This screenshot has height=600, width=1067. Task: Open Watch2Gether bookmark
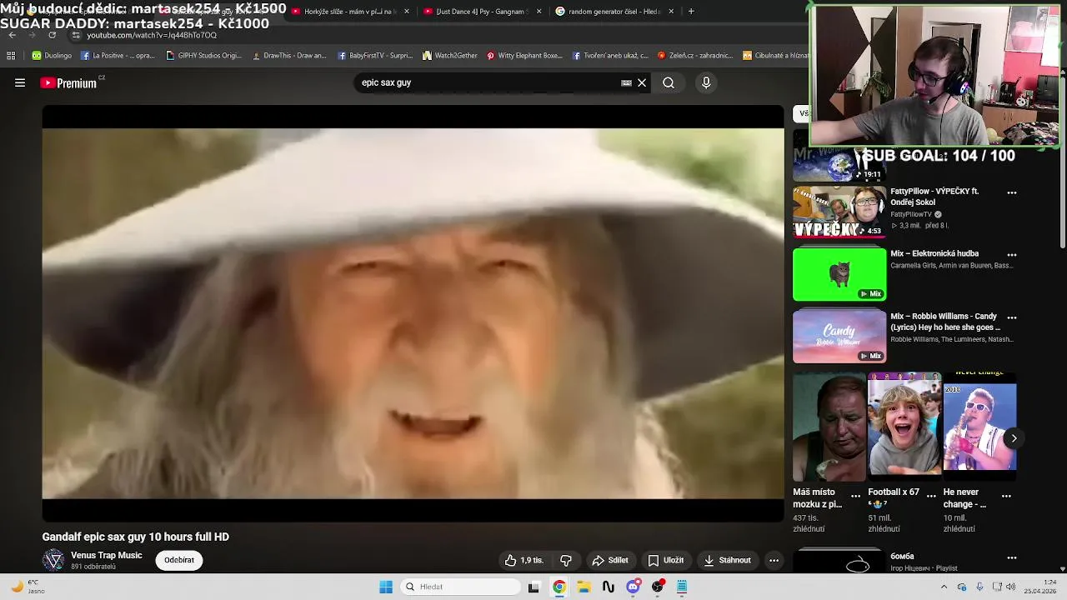tap(450, 56)
